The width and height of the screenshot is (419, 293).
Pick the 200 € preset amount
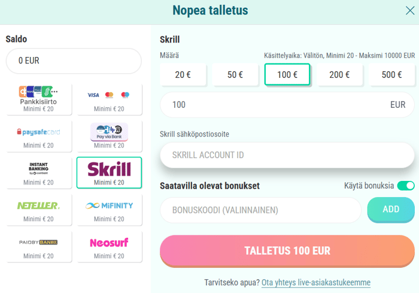[339, 75]
